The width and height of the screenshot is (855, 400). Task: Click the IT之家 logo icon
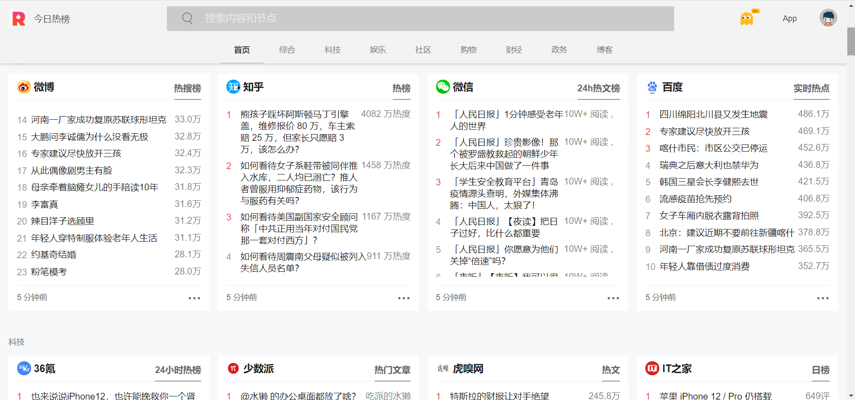click(652, 369)
